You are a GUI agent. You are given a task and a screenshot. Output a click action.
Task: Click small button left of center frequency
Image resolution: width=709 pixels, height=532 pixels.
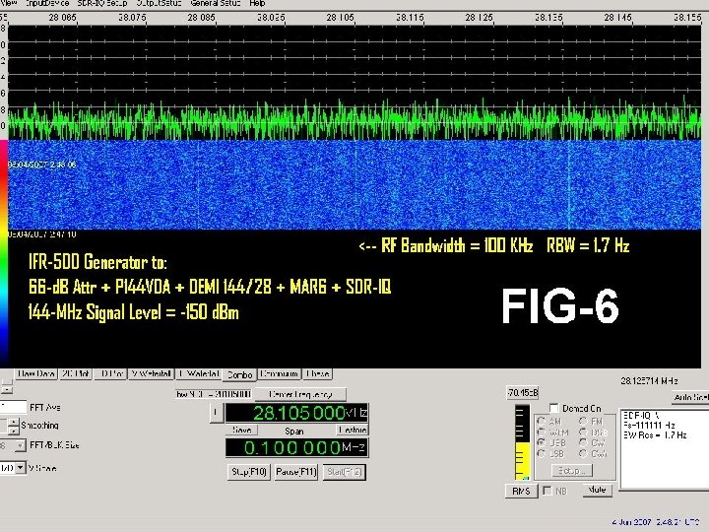coord(216,412)
